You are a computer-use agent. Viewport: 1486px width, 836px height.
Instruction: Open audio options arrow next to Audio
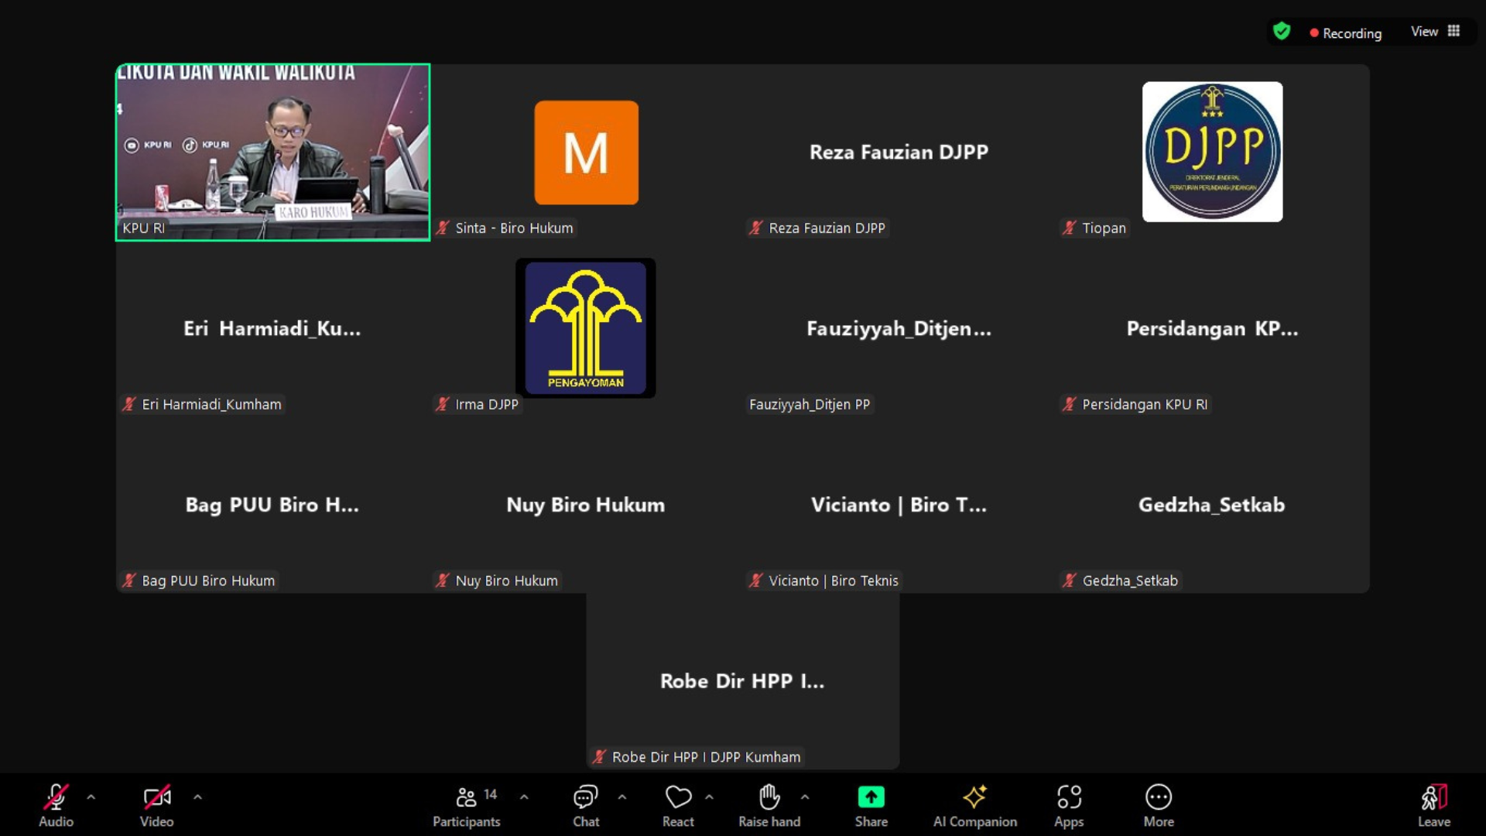(91, 797)
